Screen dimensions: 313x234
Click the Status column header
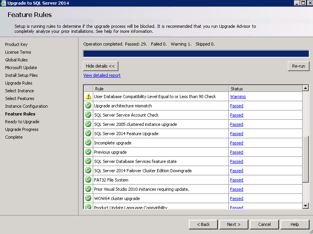coord(265,89)
